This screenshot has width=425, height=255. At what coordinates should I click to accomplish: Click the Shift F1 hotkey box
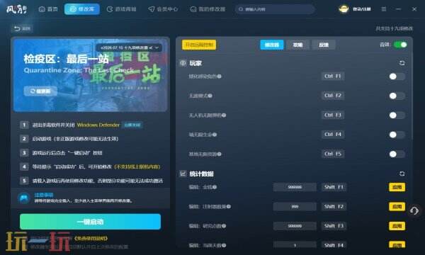[334, 187]
